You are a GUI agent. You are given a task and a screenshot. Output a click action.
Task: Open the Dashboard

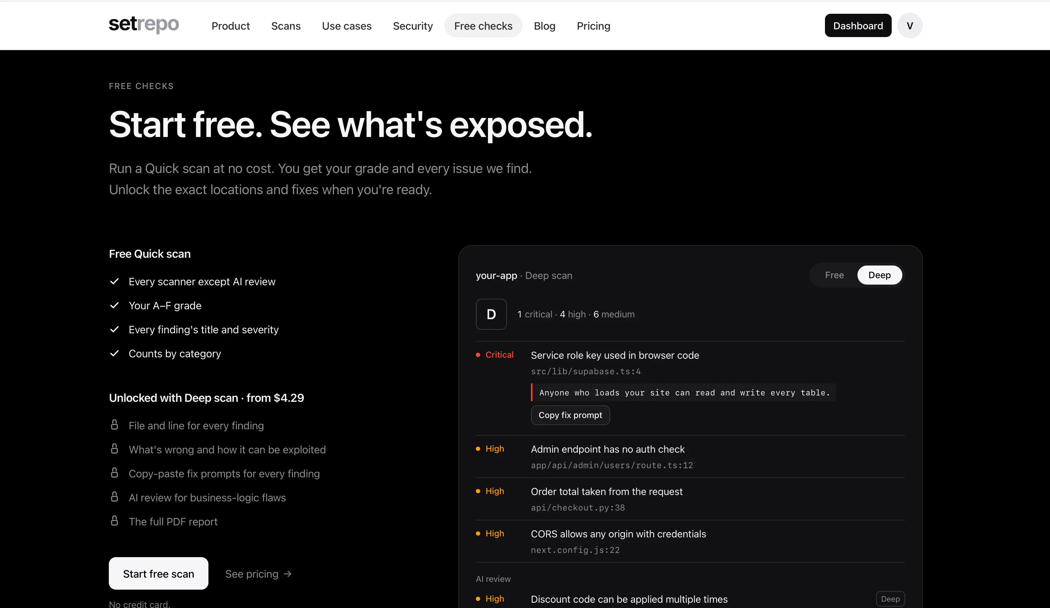(x=858, y=26)
